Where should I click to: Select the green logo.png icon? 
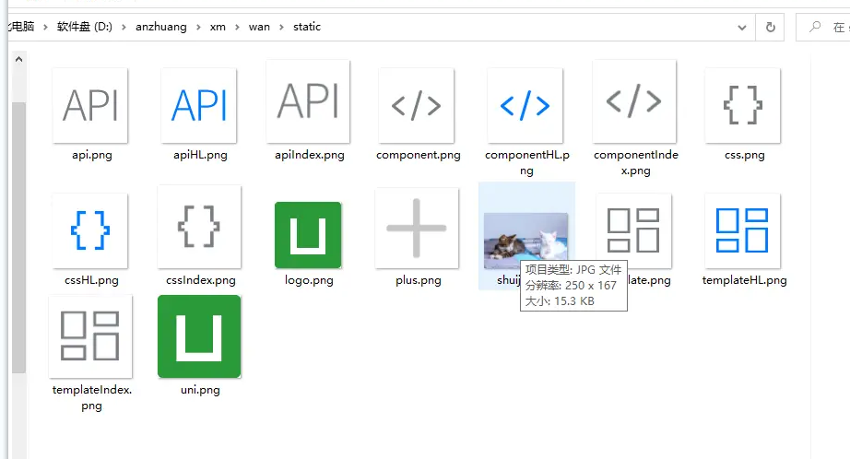(308, 235)
